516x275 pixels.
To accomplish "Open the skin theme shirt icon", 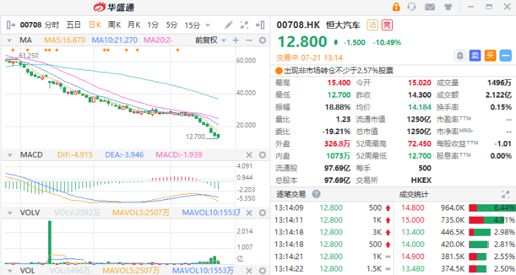I will pyautogui.click(x=448, y=7).
